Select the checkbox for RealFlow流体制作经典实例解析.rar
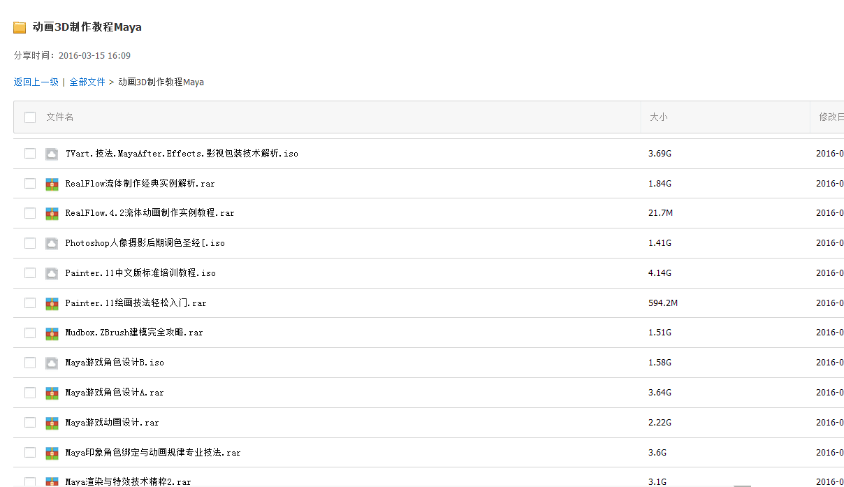The width and height of the screenshot is (844, 487). click(30, 184)
